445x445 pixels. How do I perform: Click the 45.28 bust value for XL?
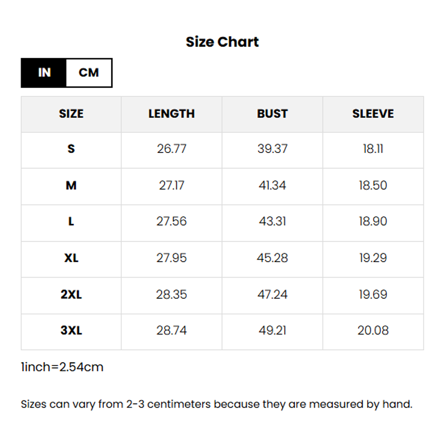272,258
